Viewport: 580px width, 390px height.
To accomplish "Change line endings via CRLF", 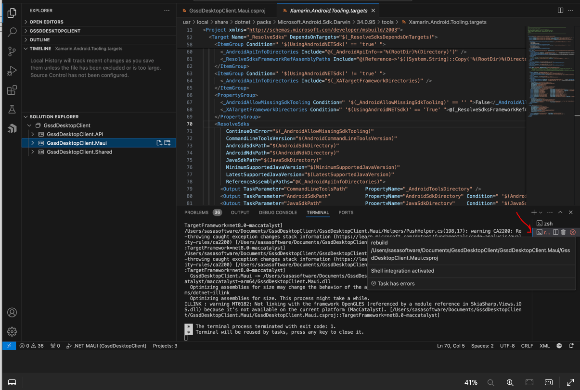I will 527,346.
